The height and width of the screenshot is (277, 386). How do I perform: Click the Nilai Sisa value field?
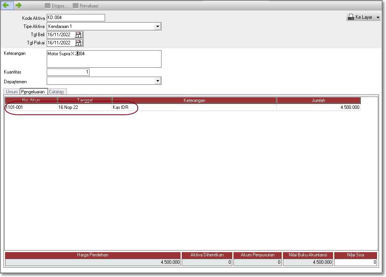[355, 262]
